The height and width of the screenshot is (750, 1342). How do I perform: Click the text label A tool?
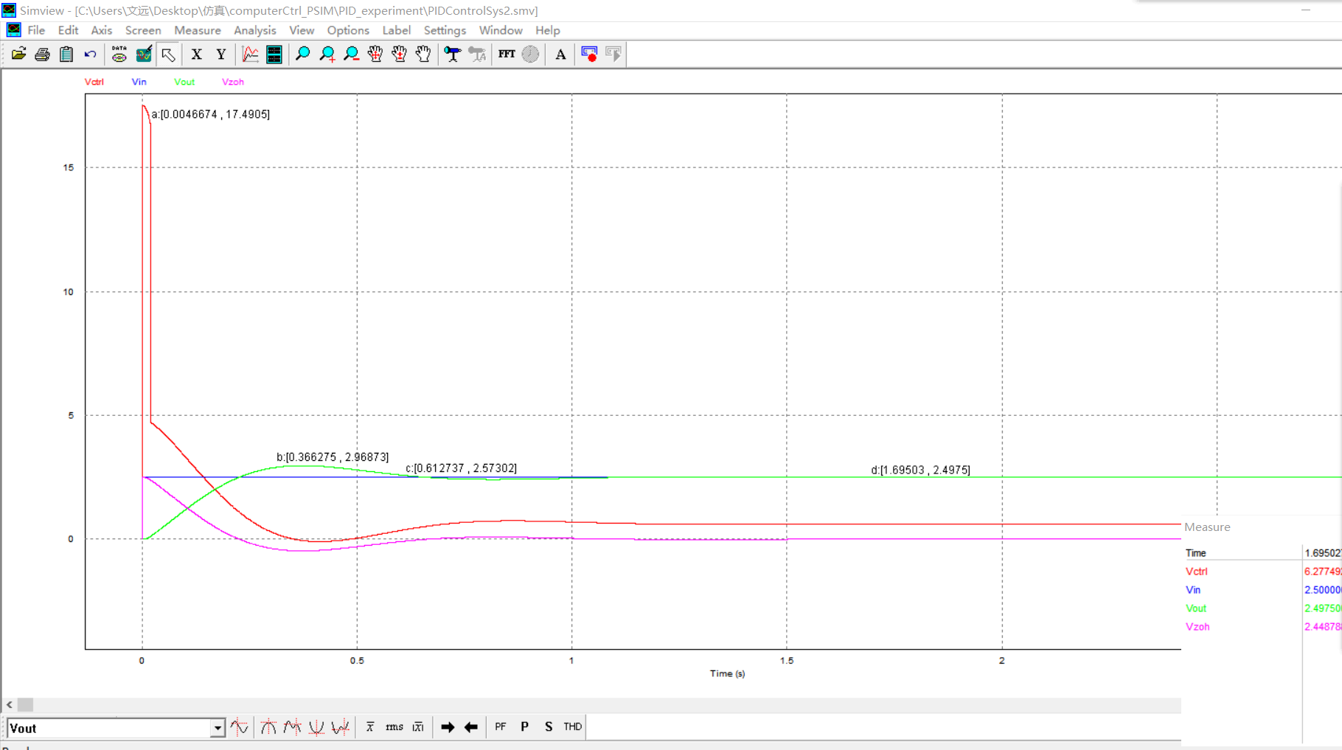560,54
